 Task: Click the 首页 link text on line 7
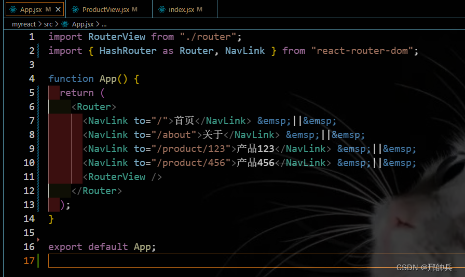[x=184, y=121]
